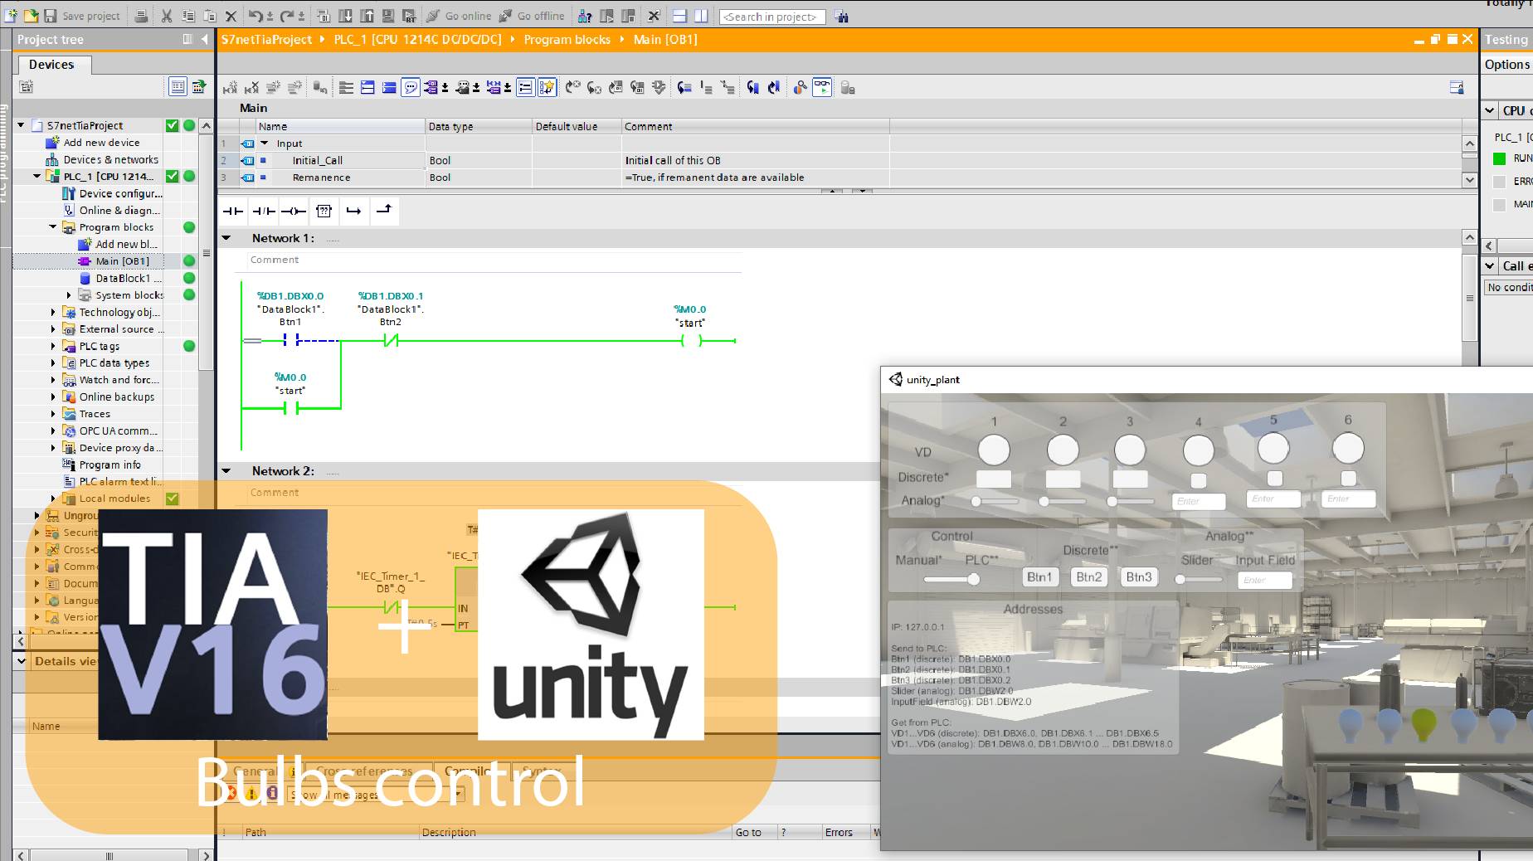Collapse the Network 2 section
Screen dimensions: 1533x861
(x=226, y=471)
